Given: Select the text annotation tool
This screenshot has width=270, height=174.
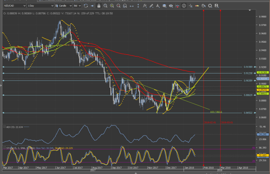Looking at the screenshot, I should pyautogui.click(x=158, y=6).
